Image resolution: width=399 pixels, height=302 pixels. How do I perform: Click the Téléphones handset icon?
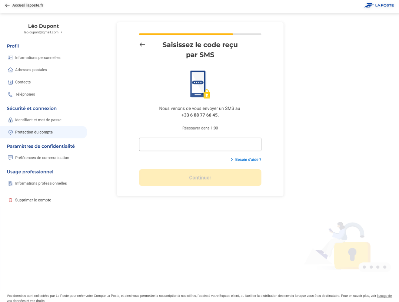tap(10, 94)
